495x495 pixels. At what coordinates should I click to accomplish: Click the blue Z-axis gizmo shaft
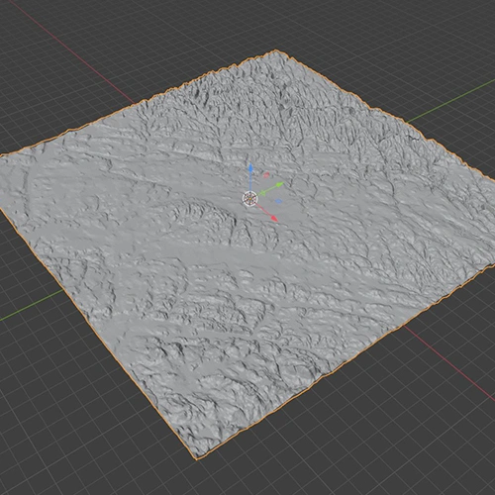pos(250,181)
